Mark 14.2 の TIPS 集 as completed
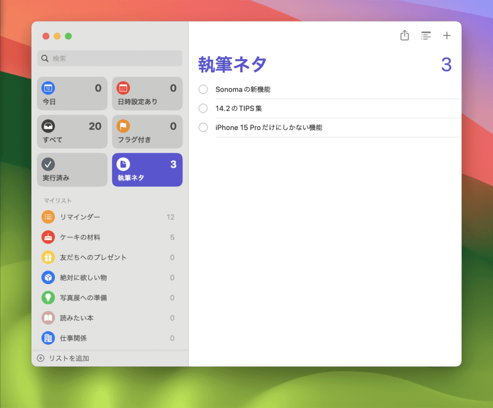The image size is (493, 408). (x=203, y=108)
